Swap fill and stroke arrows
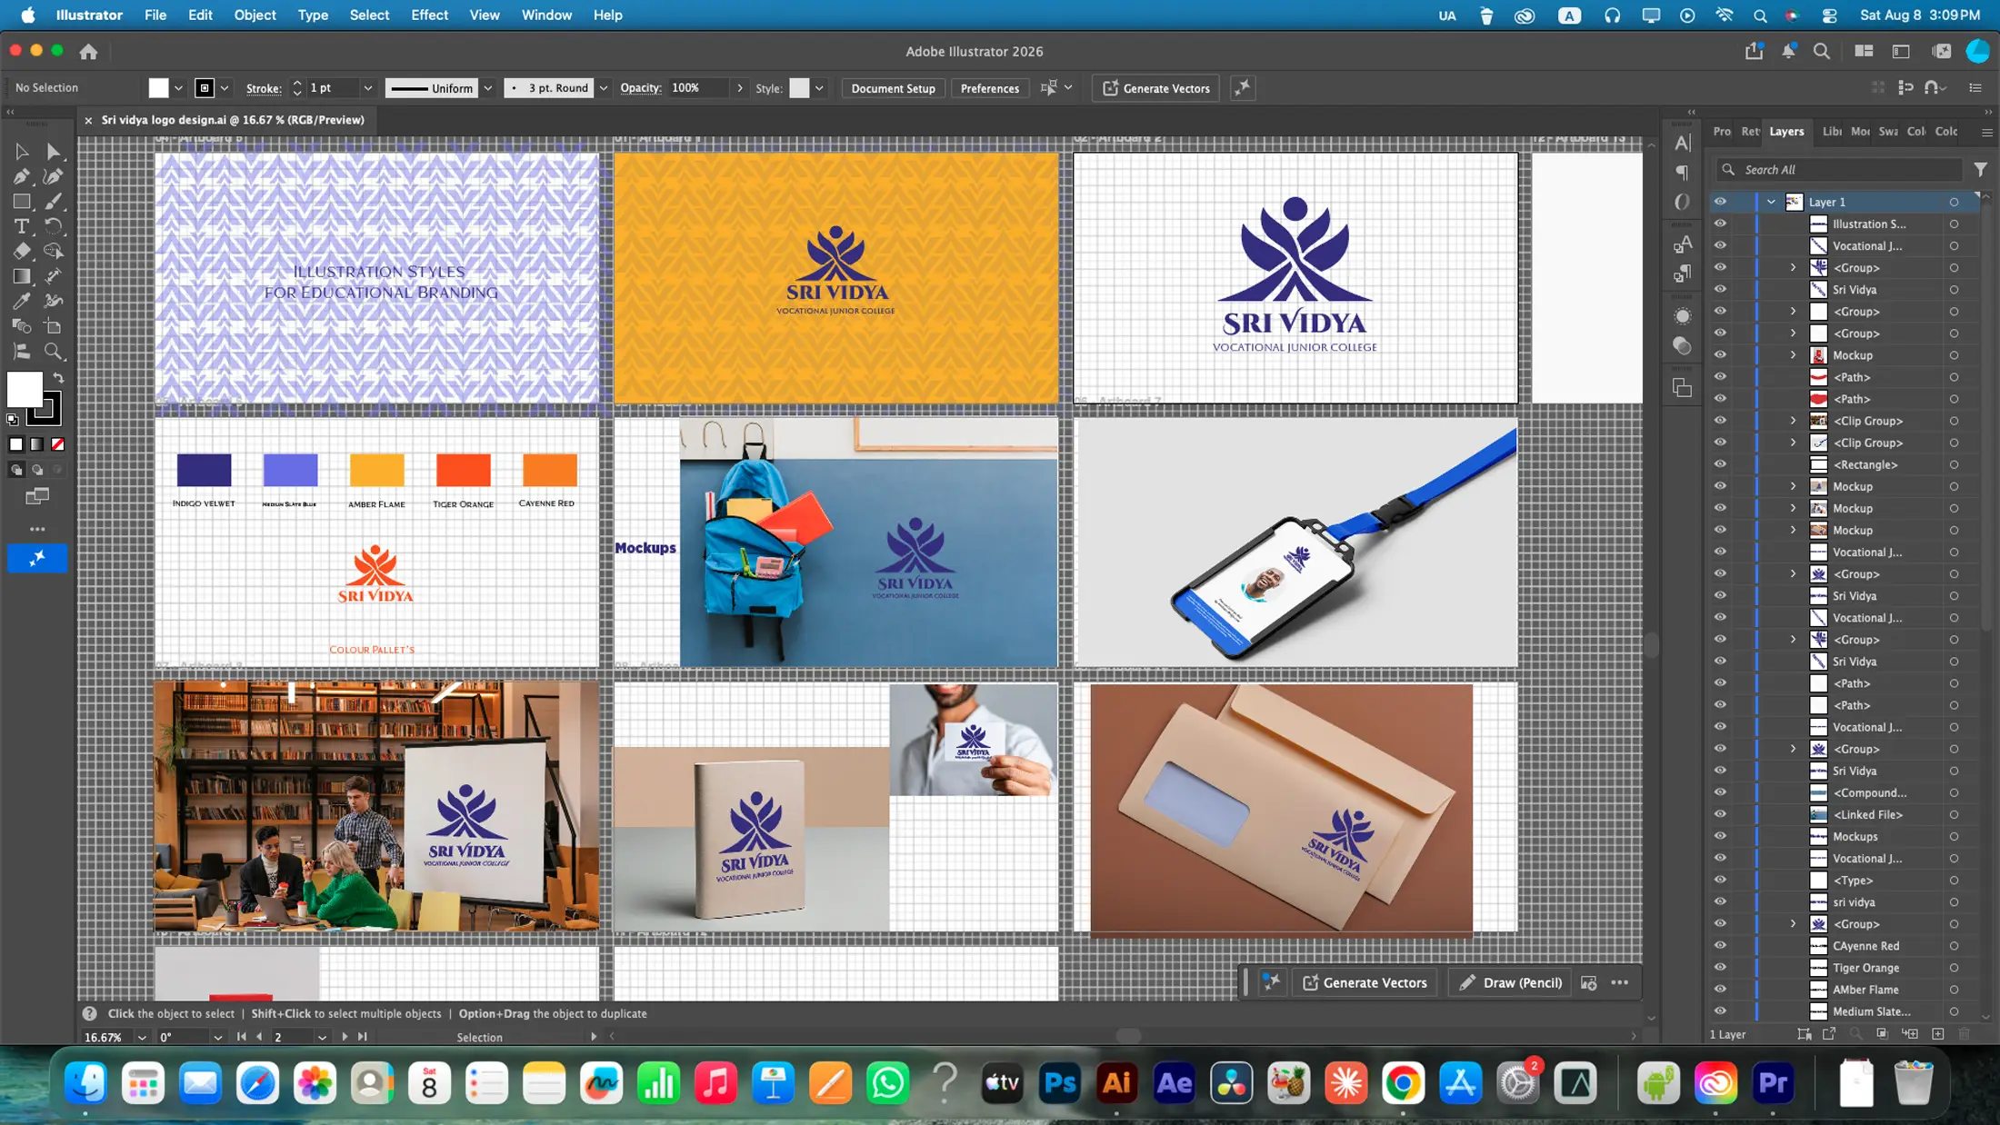 coord(58,377)
